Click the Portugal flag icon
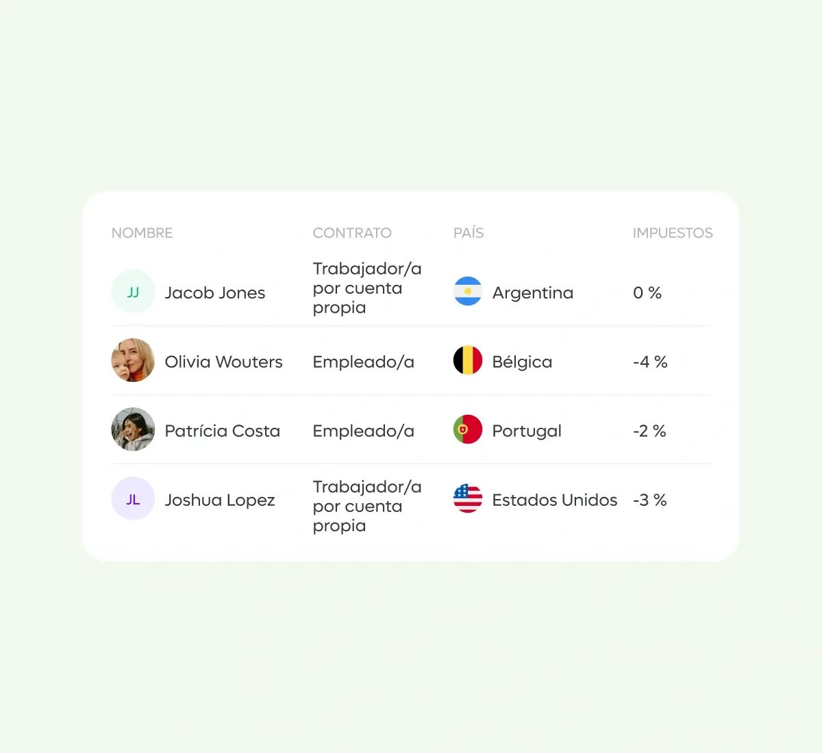 tap(468, 430)
